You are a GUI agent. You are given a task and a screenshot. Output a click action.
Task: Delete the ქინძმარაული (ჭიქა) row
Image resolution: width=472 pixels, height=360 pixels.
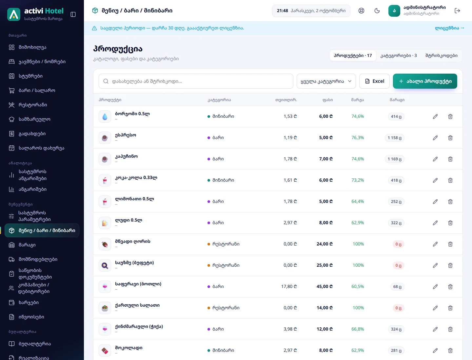click(x=450, y=329)
